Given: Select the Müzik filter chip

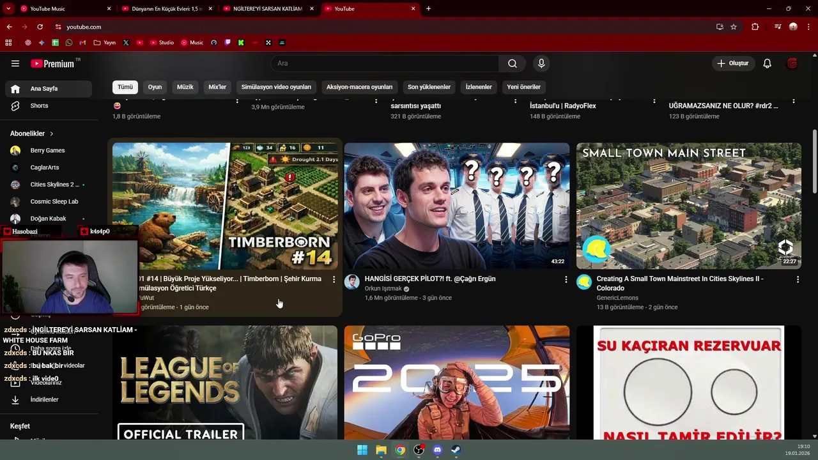Looking at the screenshot, I should click(x=185, y=87).
